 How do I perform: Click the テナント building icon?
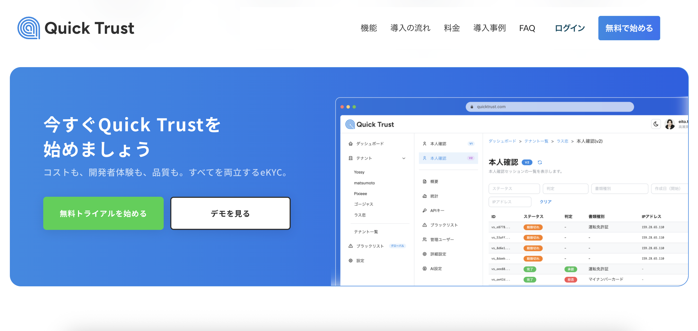coord(351,158)
